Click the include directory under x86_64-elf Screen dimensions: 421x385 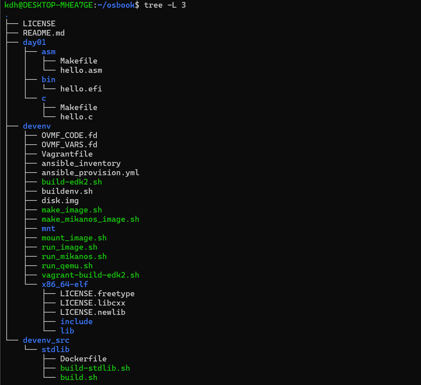[76, 321]
